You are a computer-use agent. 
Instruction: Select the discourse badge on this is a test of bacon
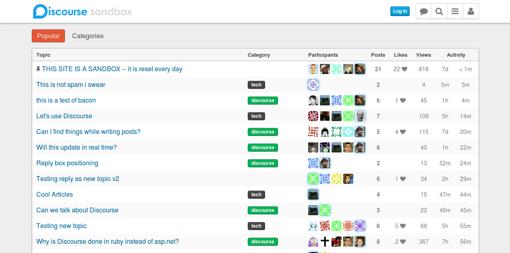coord(263,100)
